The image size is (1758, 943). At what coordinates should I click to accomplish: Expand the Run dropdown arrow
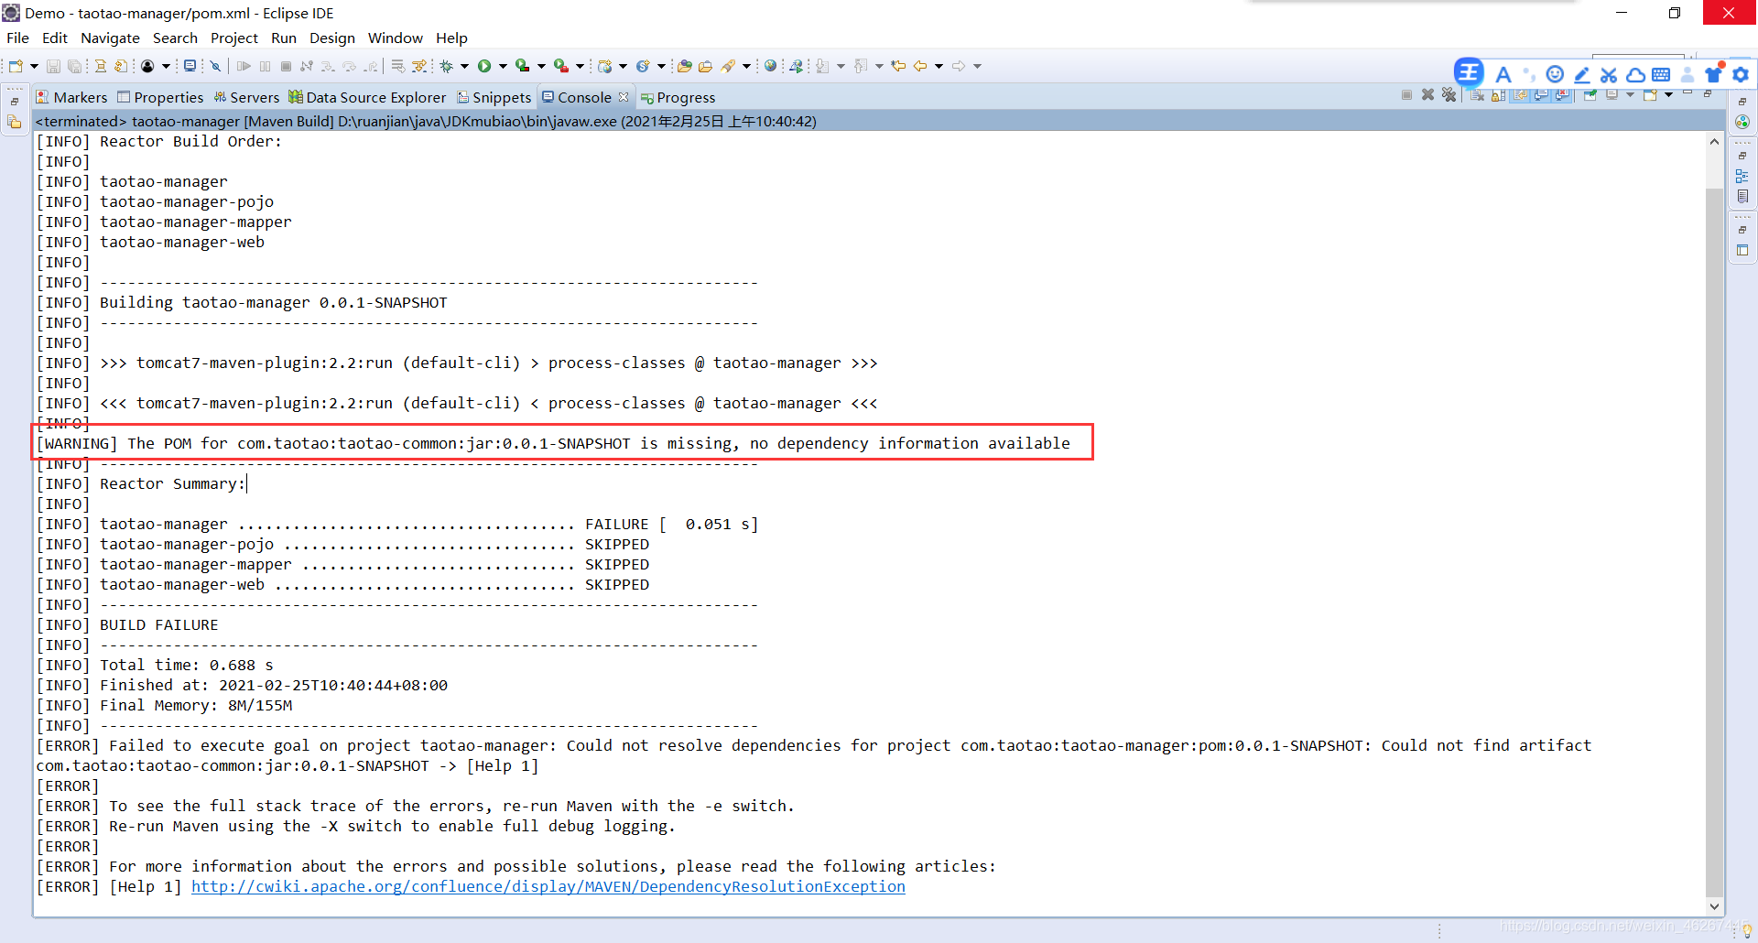coord(503,66)
